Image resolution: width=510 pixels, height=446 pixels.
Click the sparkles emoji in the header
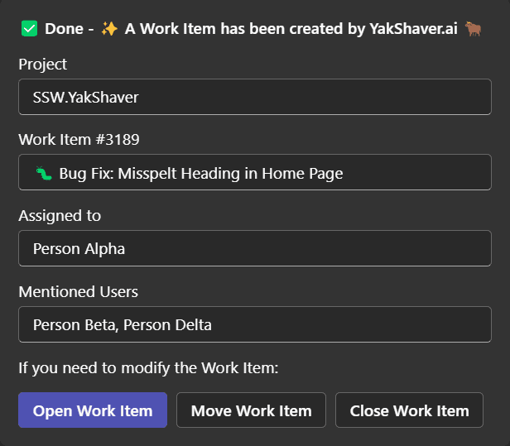pos(109,29)
